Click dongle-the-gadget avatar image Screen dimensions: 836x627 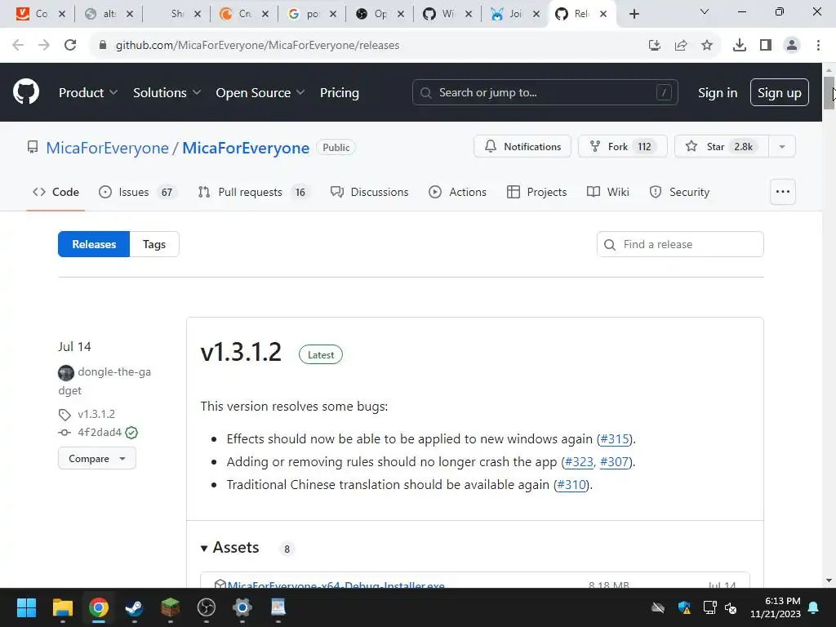click(x=66, y=372)
